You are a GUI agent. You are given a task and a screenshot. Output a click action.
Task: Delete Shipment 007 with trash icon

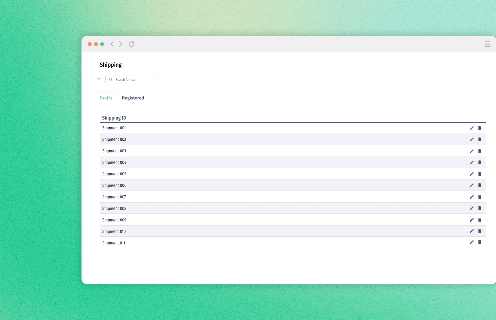click(x=480, y=197)
